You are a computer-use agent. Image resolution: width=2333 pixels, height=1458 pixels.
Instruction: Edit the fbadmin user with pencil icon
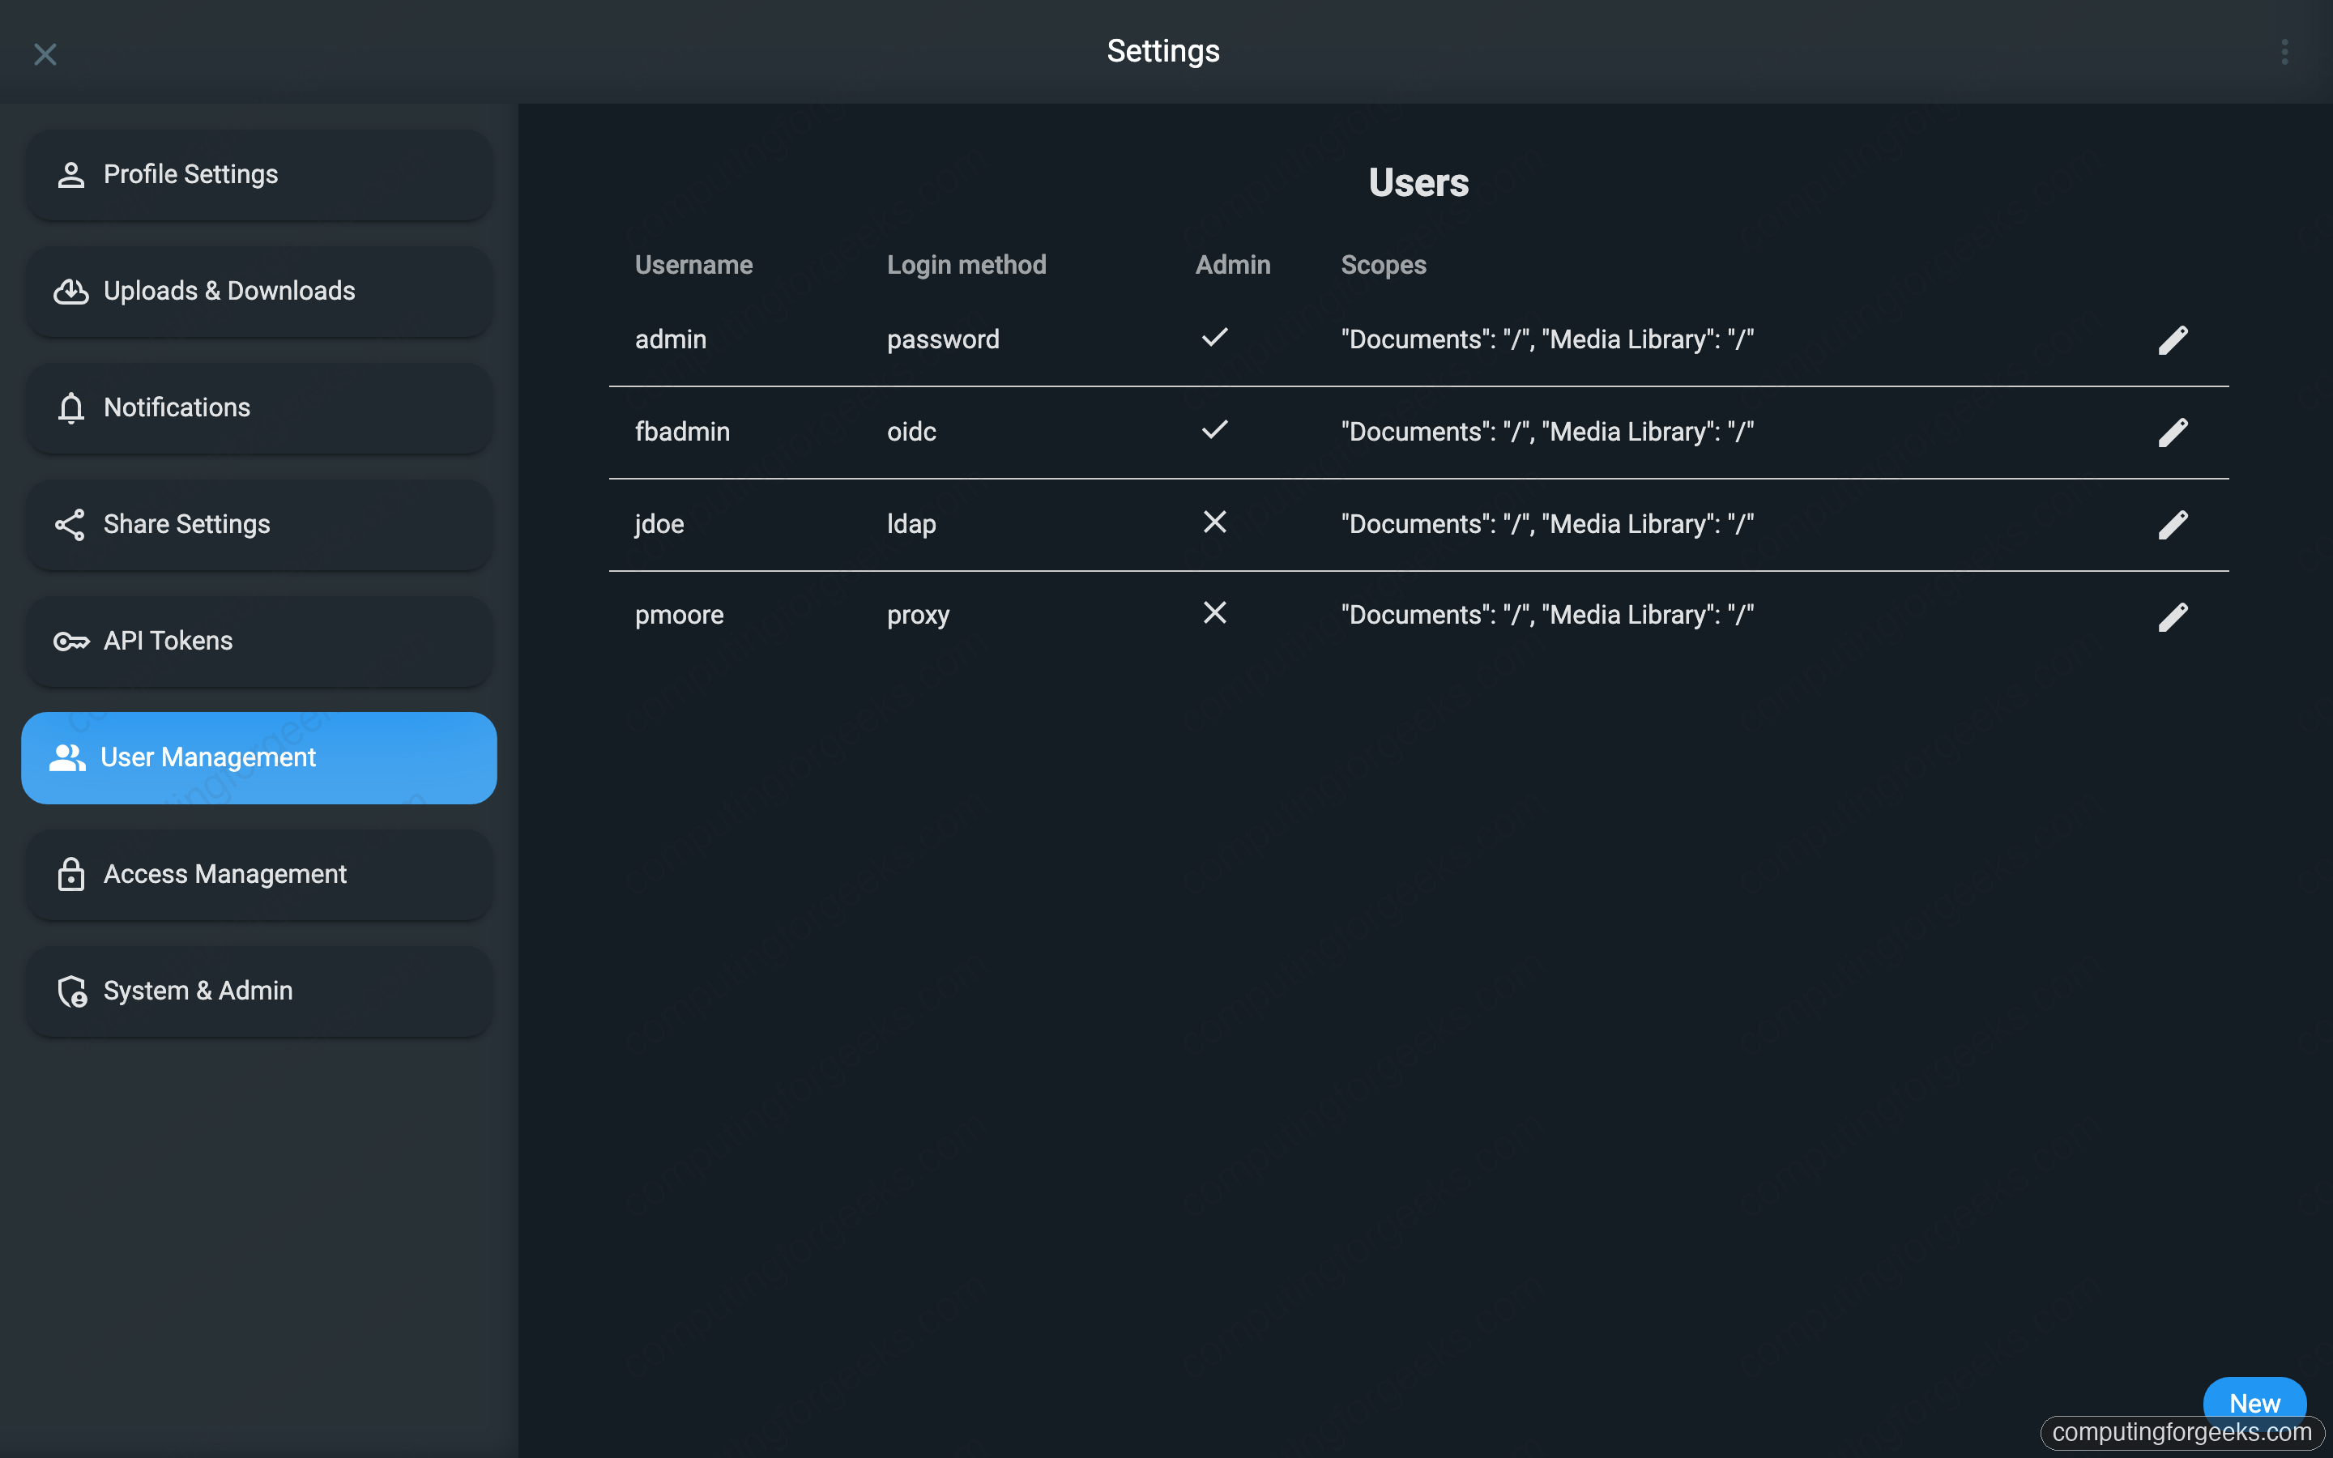(2172, 432)
